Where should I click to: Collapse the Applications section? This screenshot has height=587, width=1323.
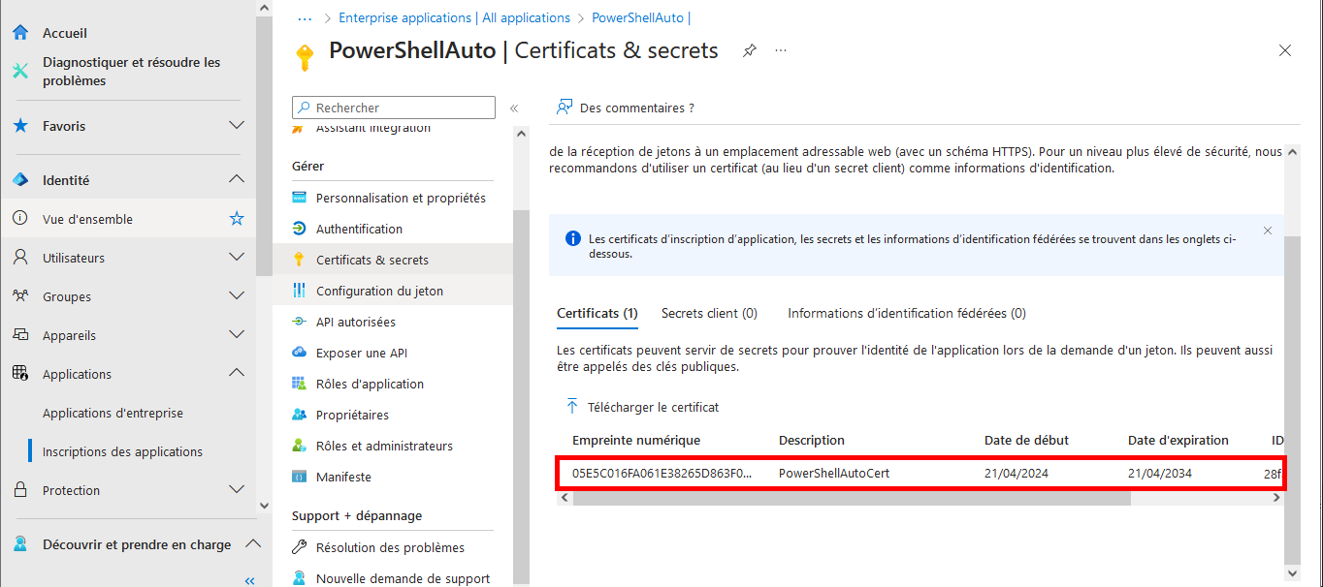[x=236, y=372]
